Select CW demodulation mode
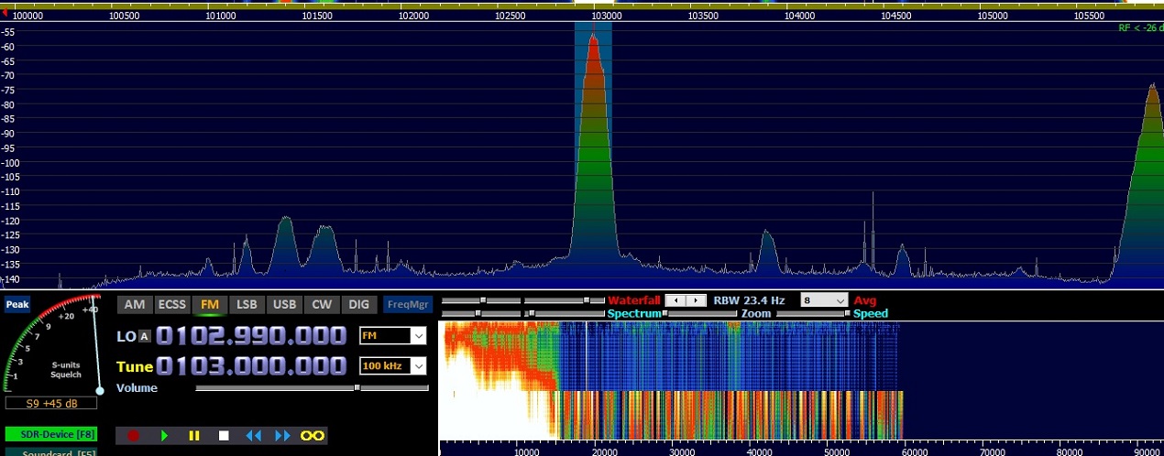The width and height of the screenshot is (1164, 456). point(322,305)
